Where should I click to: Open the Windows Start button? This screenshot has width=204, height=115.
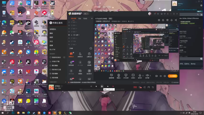click(2, 113)
